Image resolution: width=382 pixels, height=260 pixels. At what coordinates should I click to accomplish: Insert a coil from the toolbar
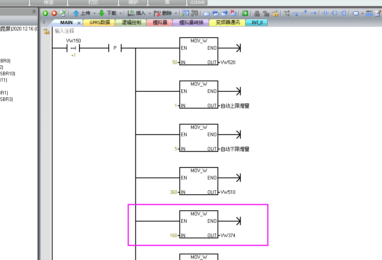point(334,13)
